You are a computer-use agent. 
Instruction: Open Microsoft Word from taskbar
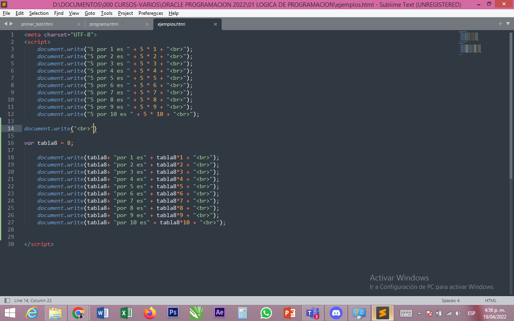[x=103, y=313]
